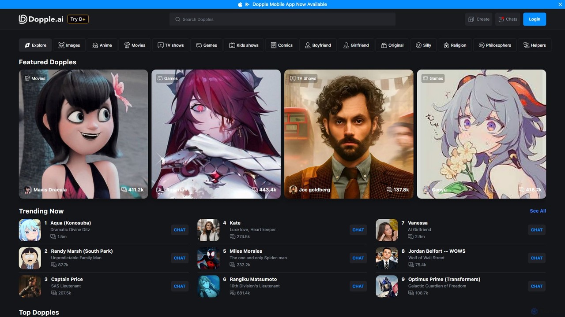Click the "Wolf of Wall Street" subtitle
565x317 pixels.
[x=426, y=258]
